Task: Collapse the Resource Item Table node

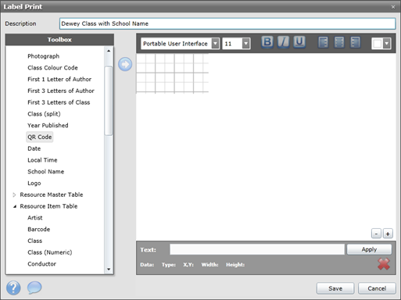Action: click(15, 206)
